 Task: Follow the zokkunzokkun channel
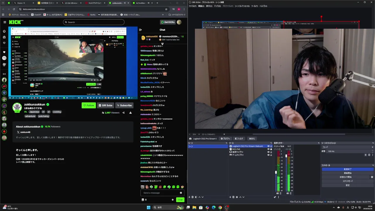pos(89,105)
